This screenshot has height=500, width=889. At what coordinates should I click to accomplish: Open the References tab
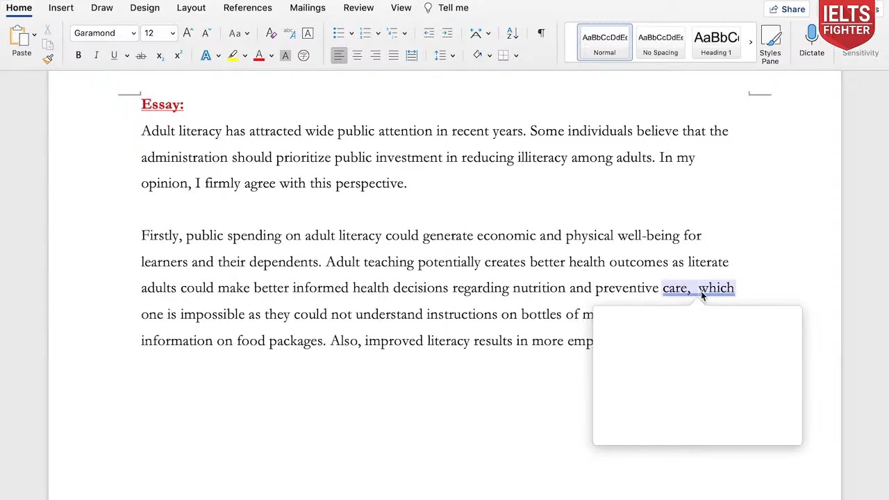(x=247, y=8)
